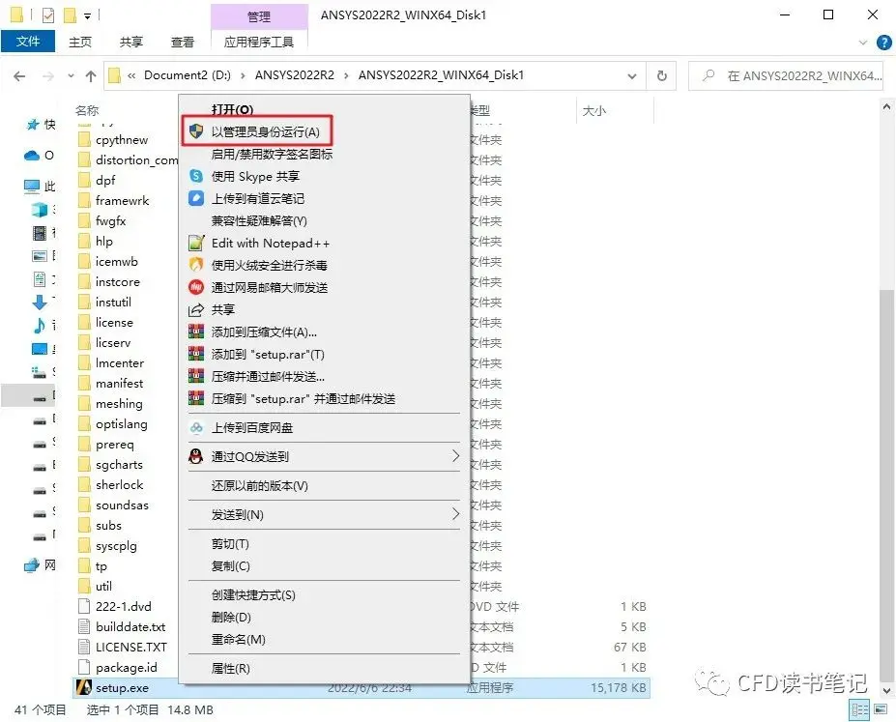The image size is (896, 722).
Task: Click the Downloads arrow icon in navigation pane
Action: pos(40,303)
